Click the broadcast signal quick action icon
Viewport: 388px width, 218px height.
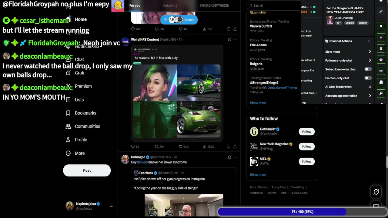point(381,71)
